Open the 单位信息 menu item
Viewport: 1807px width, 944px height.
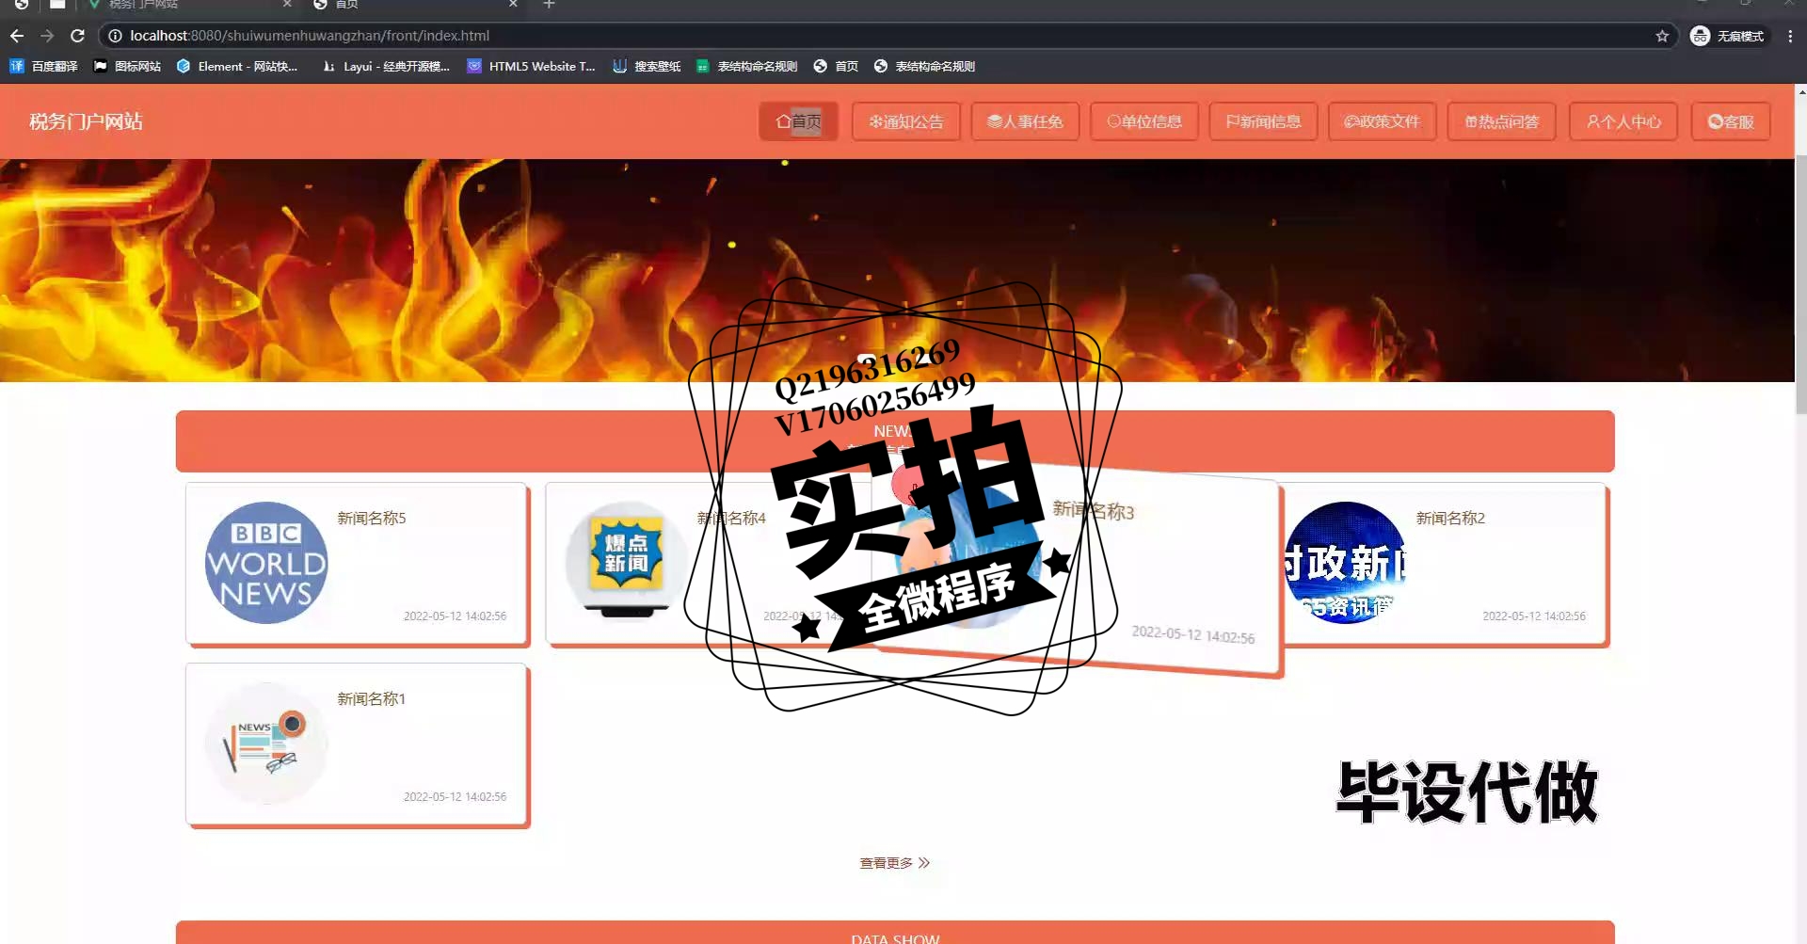click(x=1144, y=121)
